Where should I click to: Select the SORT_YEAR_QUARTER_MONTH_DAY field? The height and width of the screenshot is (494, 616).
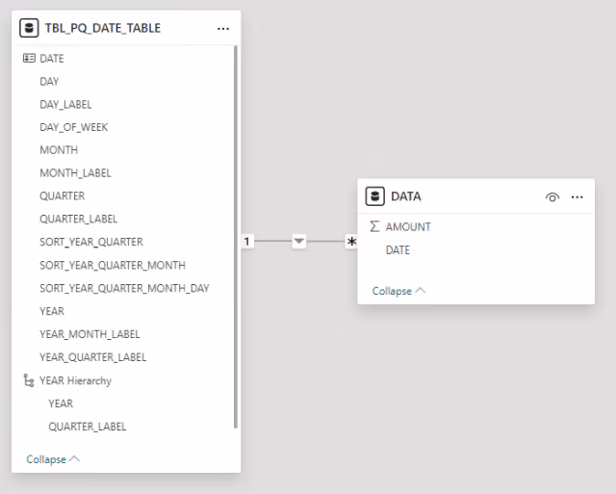[124, 288]
